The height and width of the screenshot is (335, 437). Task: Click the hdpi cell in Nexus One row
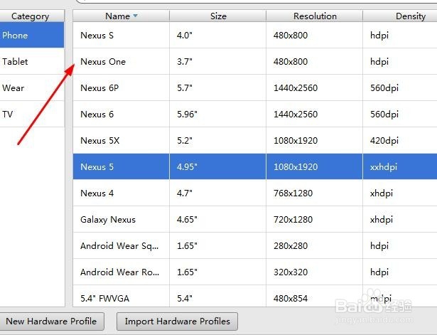(400, 61)
